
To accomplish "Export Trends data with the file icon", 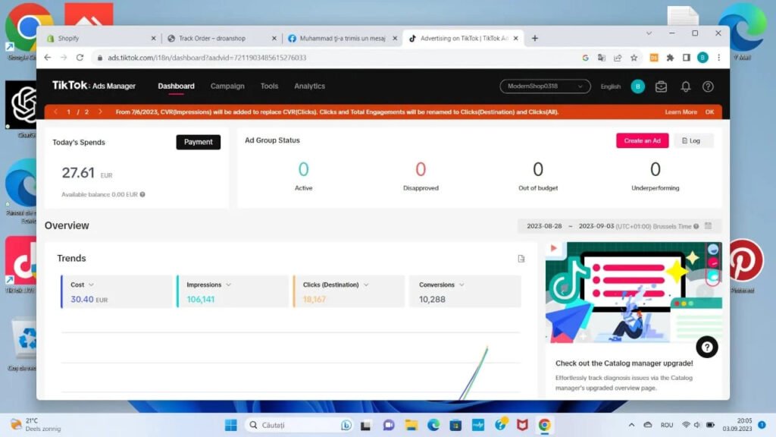I will coord(521,259).
